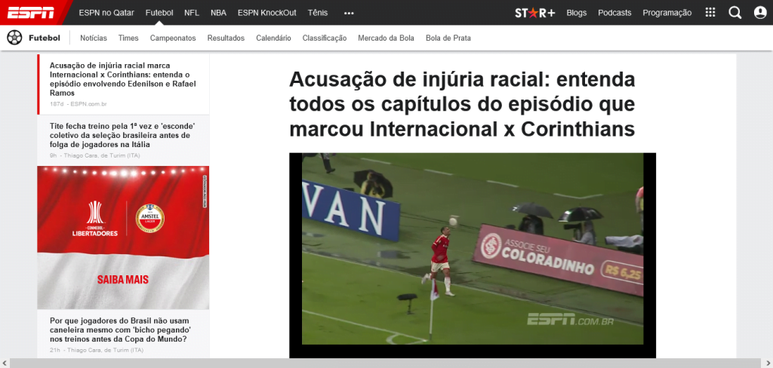Select the NBA menu item

pos(218,13)
